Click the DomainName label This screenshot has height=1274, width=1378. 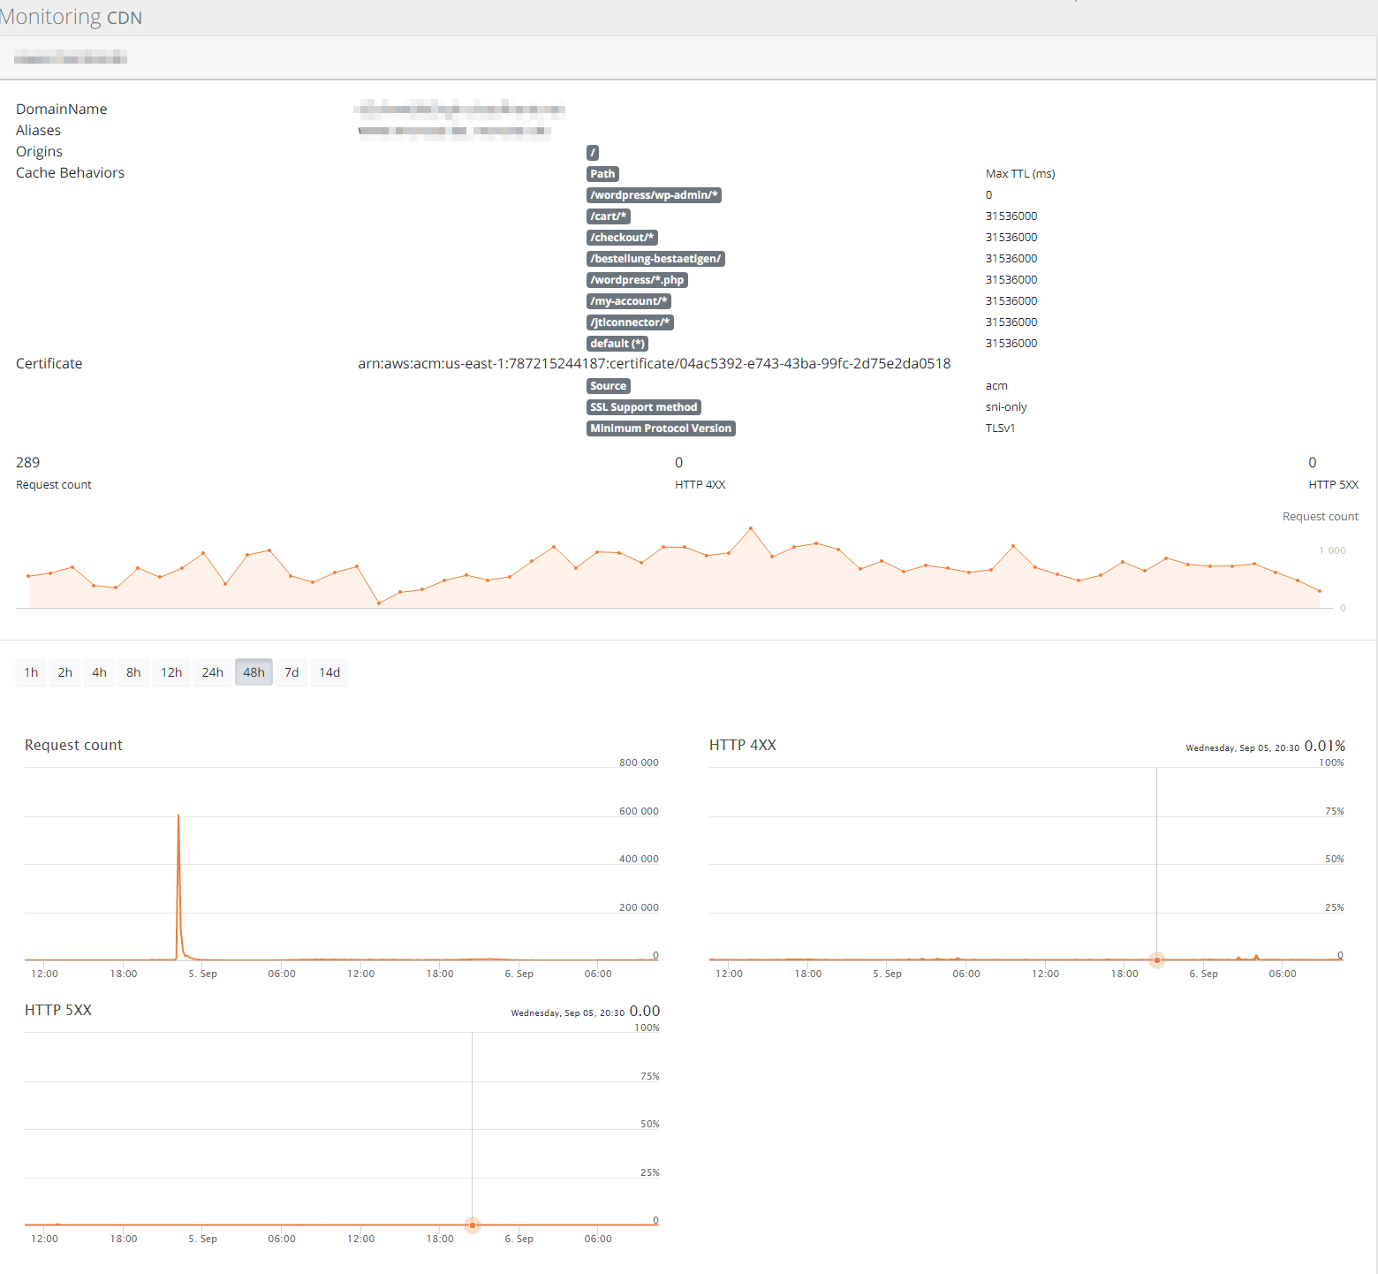[x=61, y=110]
